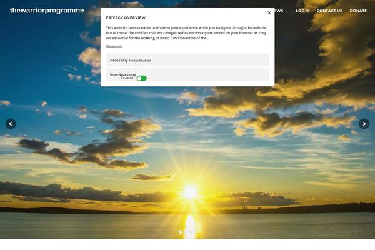
Task: Close the Privacy Overview dialog
Action: tap(269, 13)
